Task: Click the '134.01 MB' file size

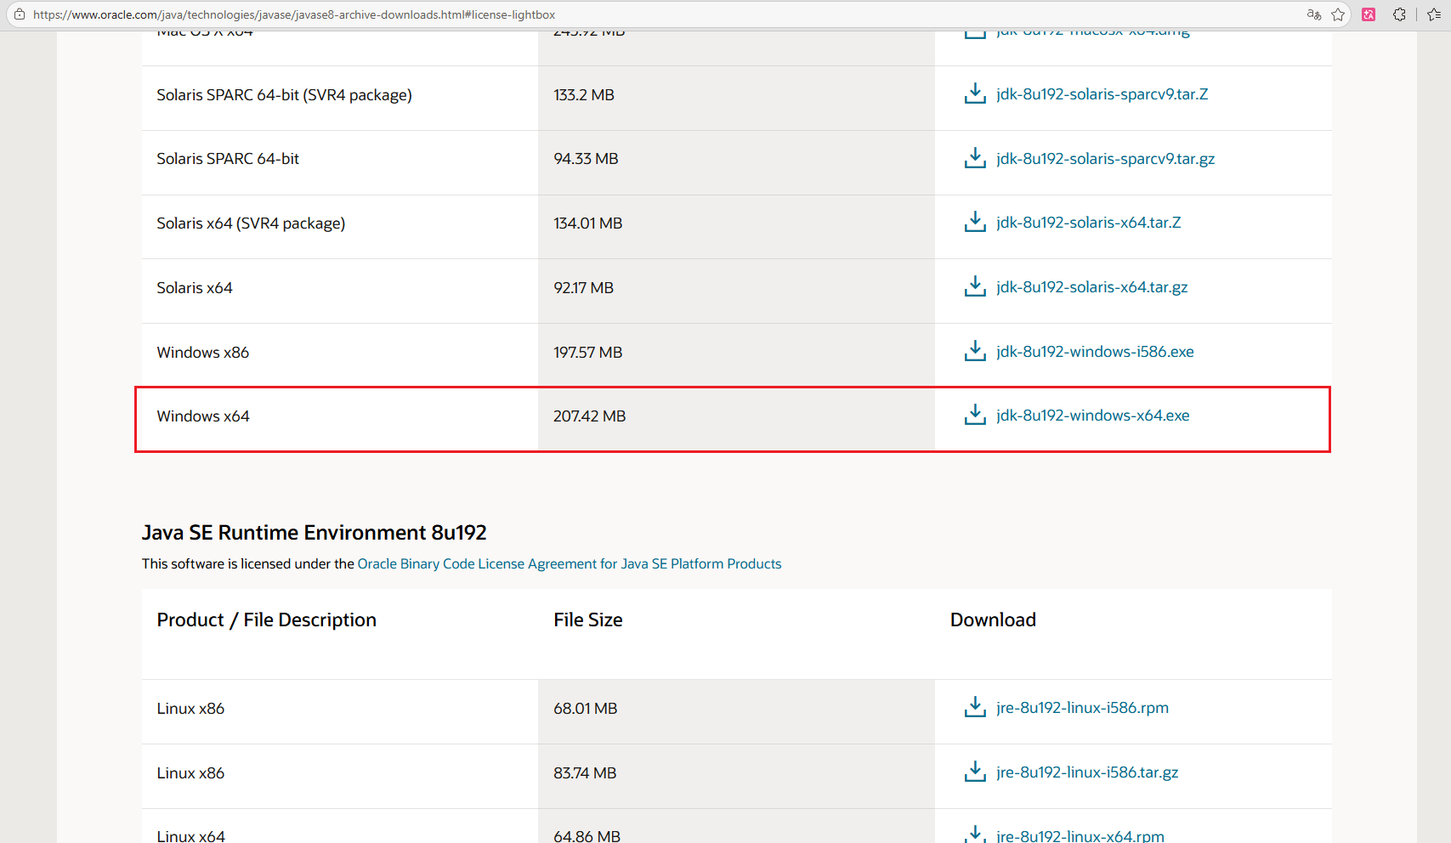Action: click(x=588, y=223)
